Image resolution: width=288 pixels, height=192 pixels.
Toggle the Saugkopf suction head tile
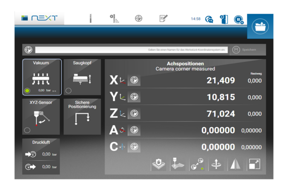pyautogui.click(x=82, y=77)
